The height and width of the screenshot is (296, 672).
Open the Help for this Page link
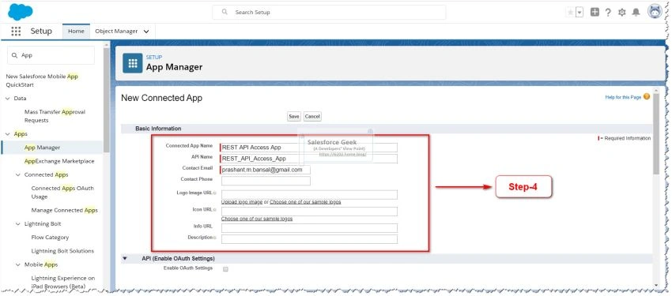tap(623, 97)
